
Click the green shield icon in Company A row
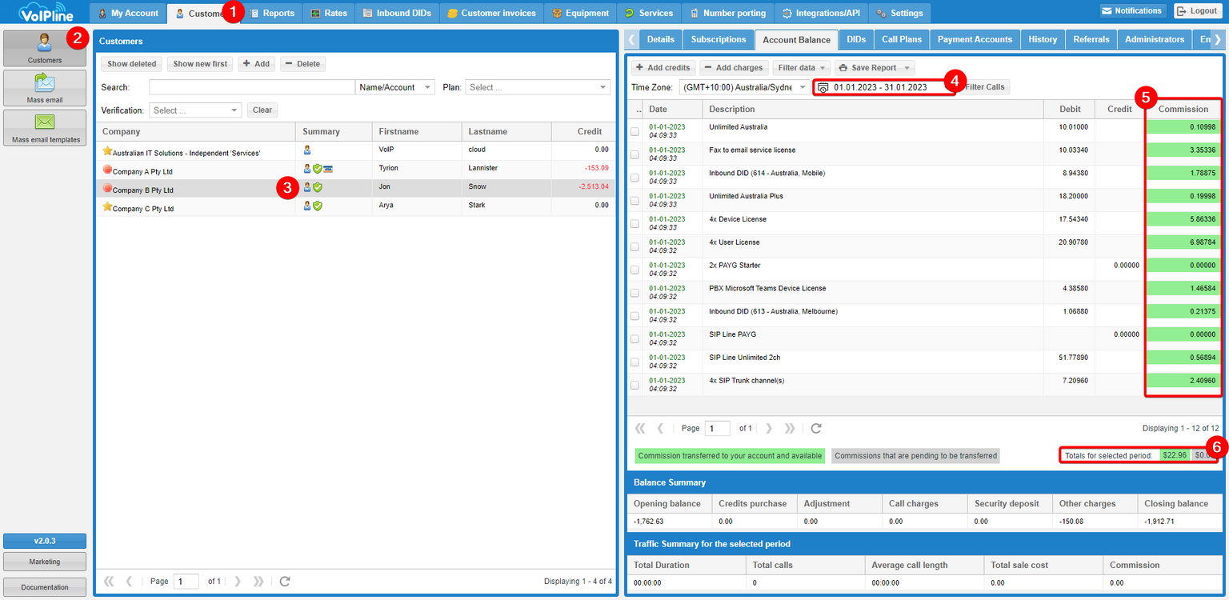[318, 169]
